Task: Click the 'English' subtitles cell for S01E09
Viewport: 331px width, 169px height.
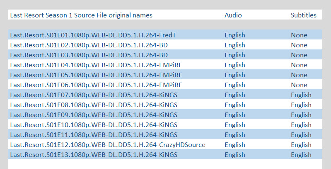Action: (301, 115)
